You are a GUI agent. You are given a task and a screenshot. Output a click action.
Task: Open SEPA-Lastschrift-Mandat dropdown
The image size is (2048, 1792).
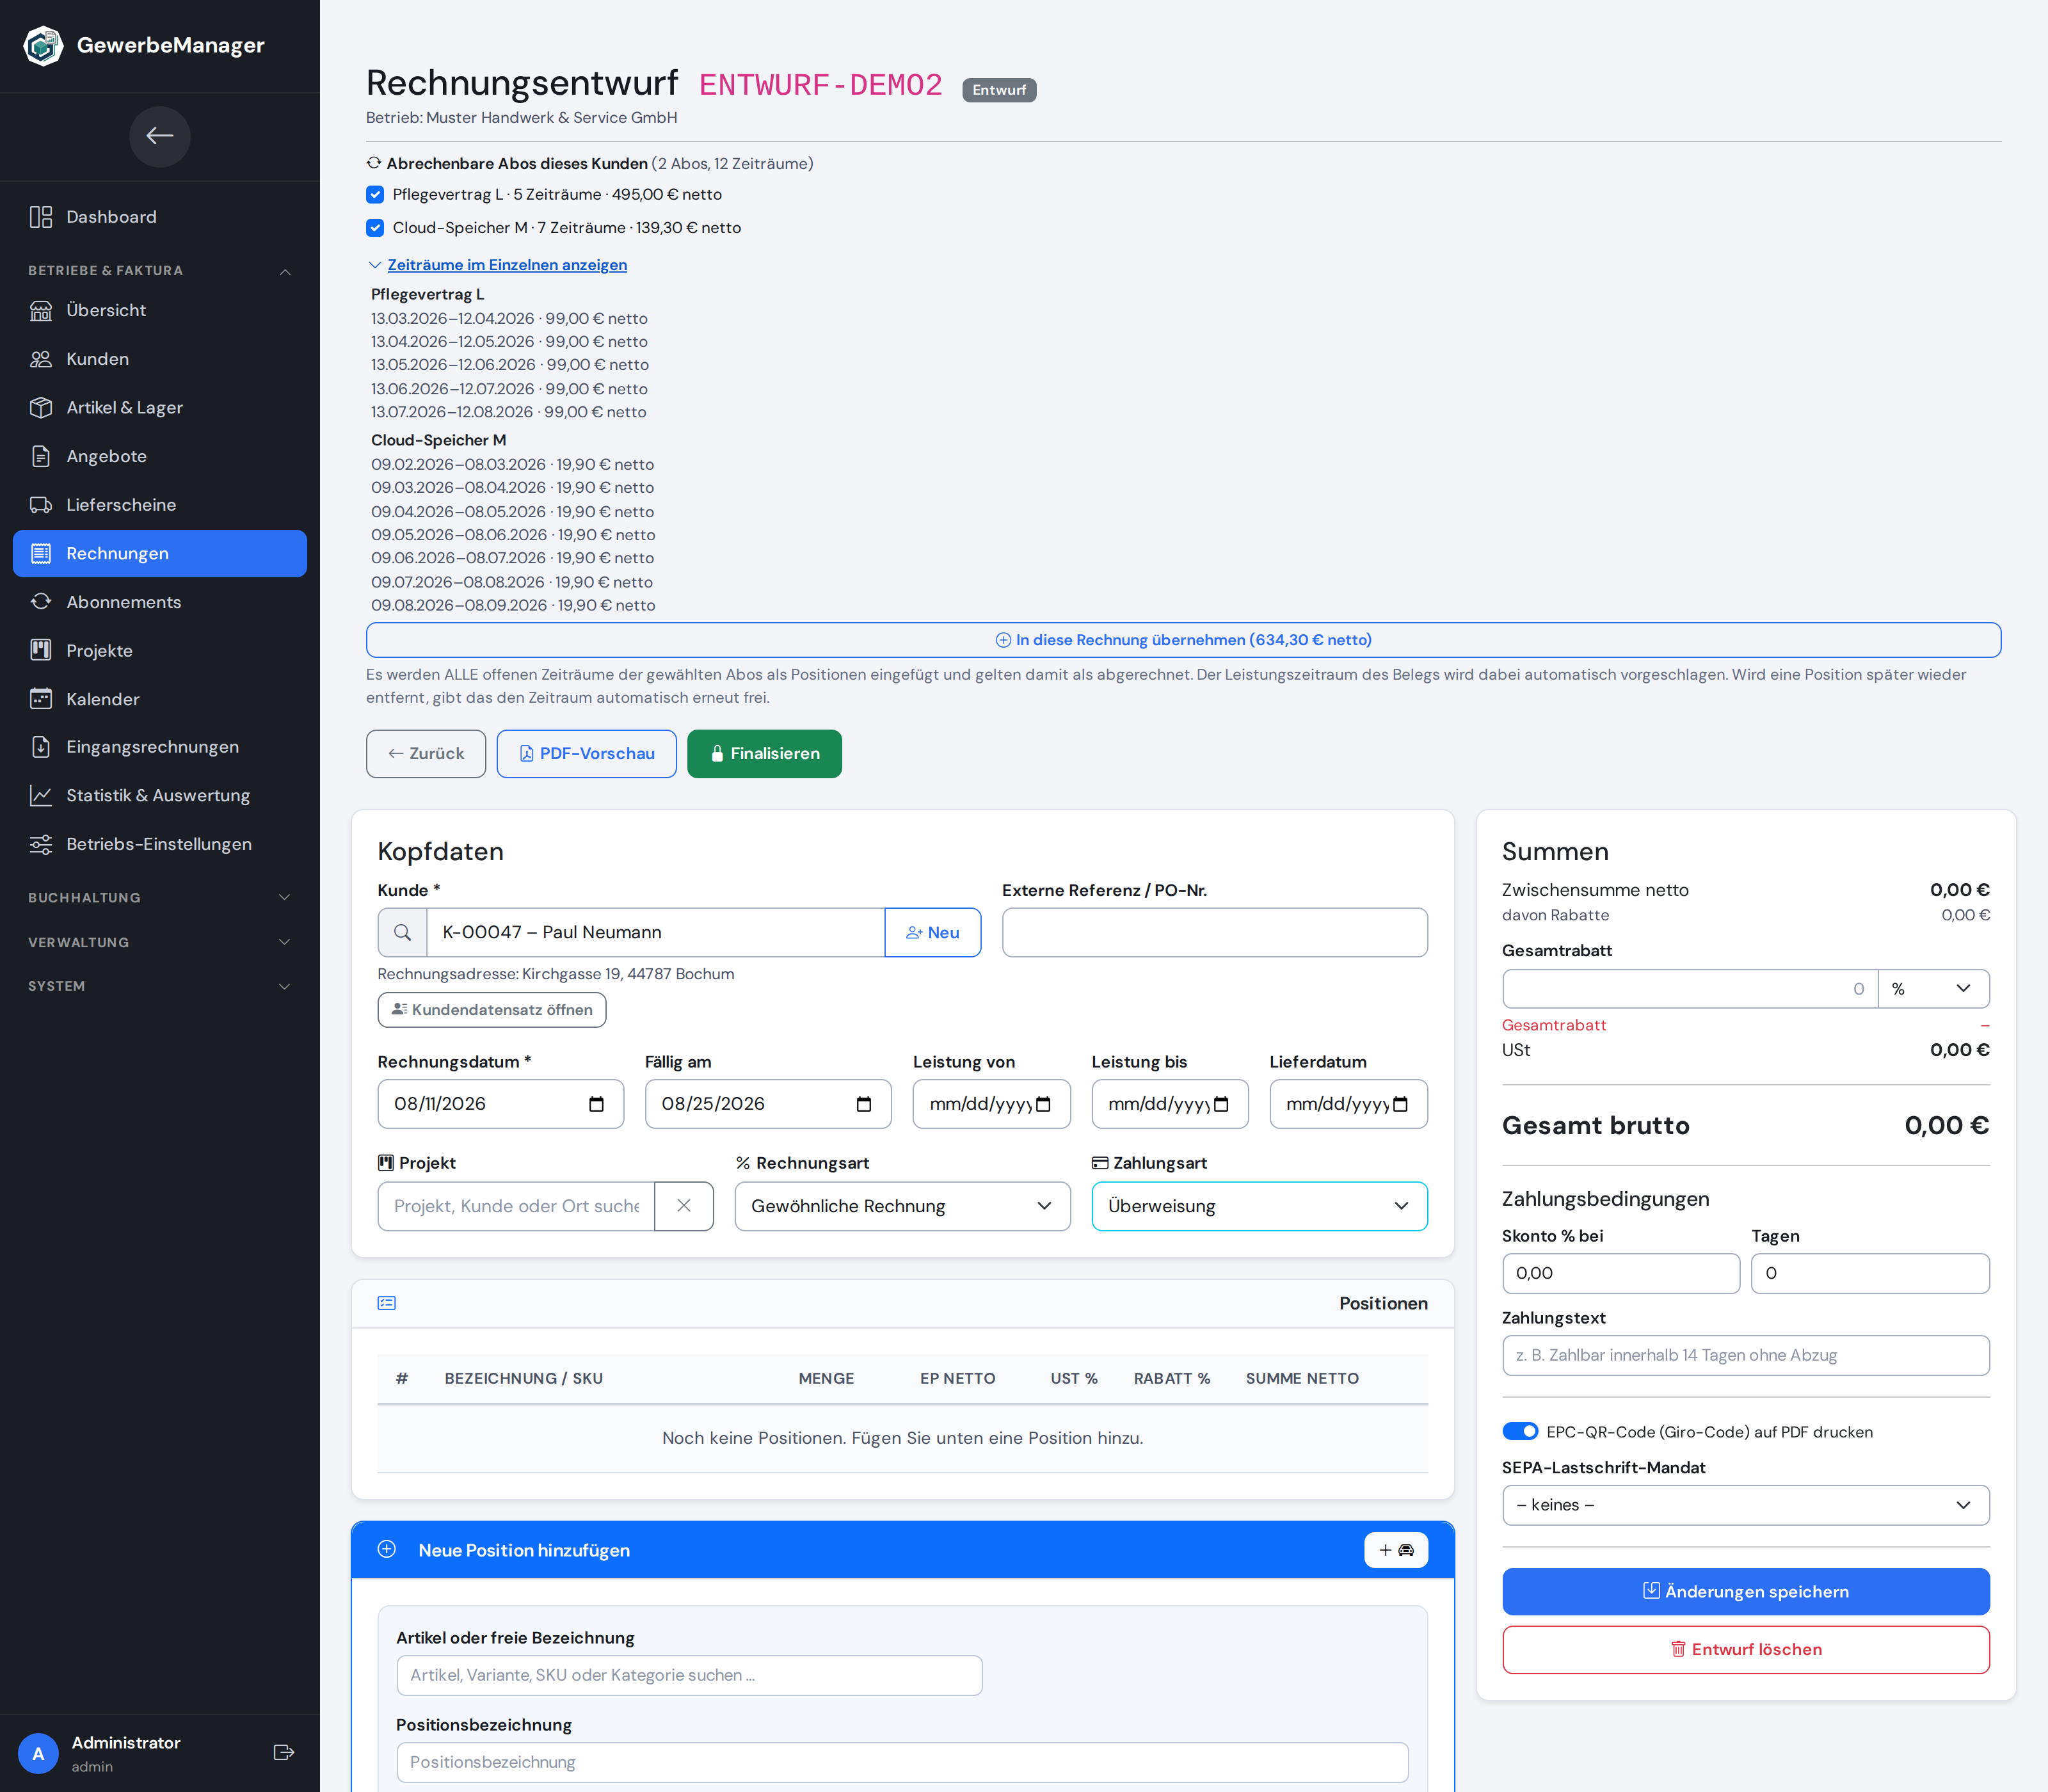point(1745,1505)
